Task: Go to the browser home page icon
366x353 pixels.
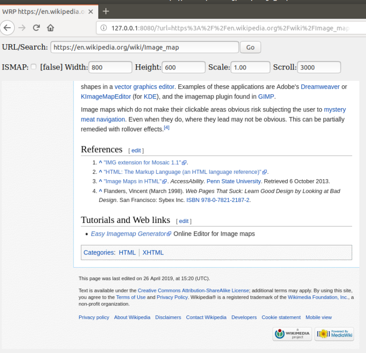Action: pos(51,28)
